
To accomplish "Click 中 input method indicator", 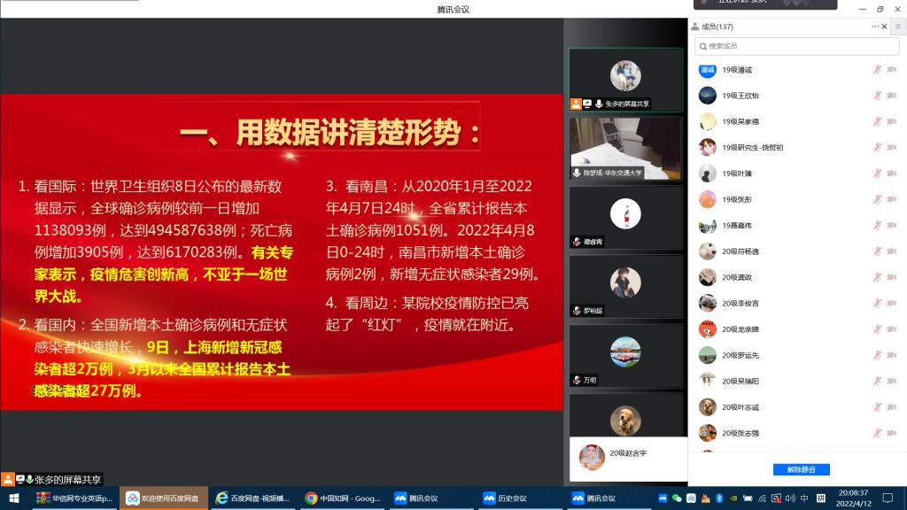I will (x=804, y=498).
